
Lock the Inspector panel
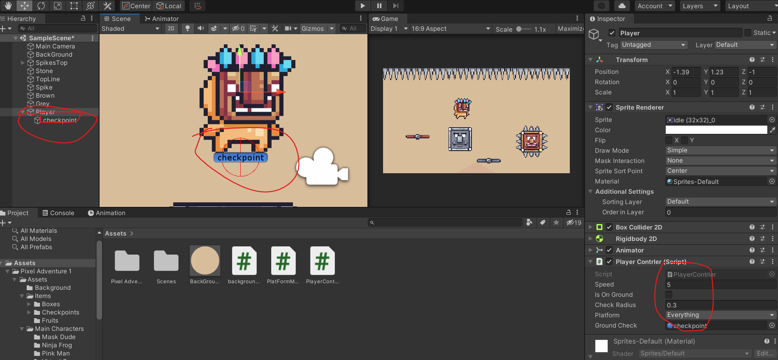click(x=770, y=18)
